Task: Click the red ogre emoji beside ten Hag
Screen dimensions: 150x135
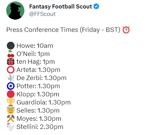Action: 11,62
